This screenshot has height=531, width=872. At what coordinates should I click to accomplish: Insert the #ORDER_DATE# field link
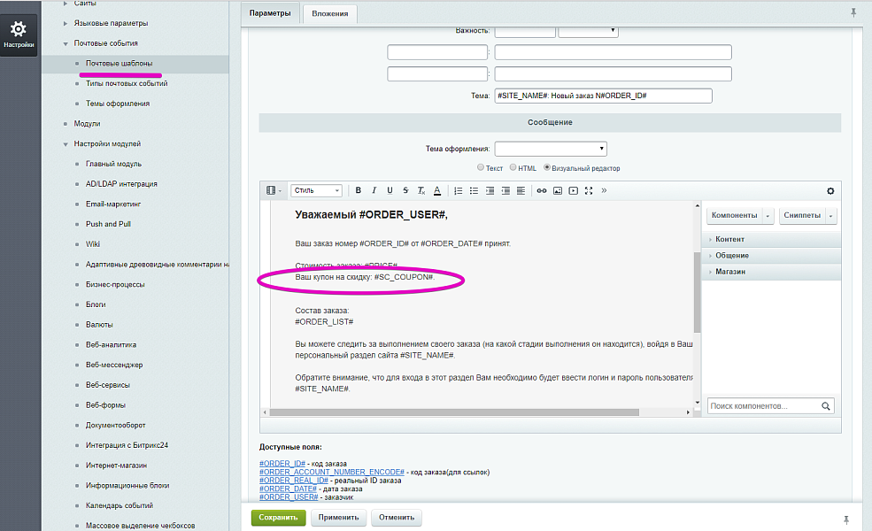tap(283, 489)
